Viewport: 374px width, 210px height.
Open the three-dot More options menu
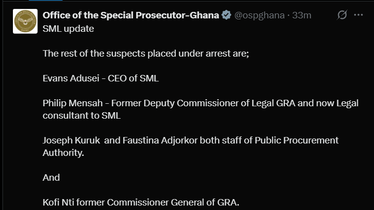358,15
